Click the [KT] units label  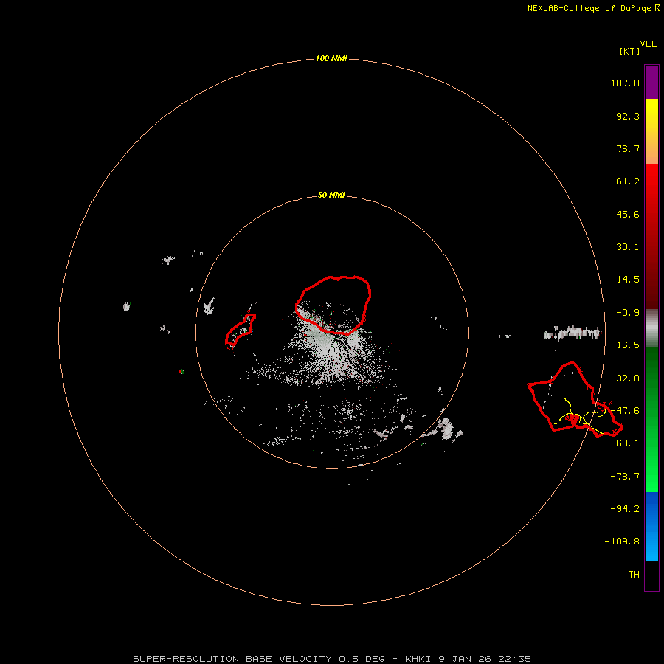point(630,51)
